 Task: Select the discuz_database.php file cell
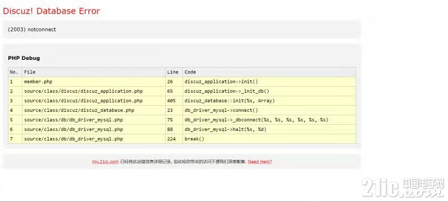[x=94, y=110]
